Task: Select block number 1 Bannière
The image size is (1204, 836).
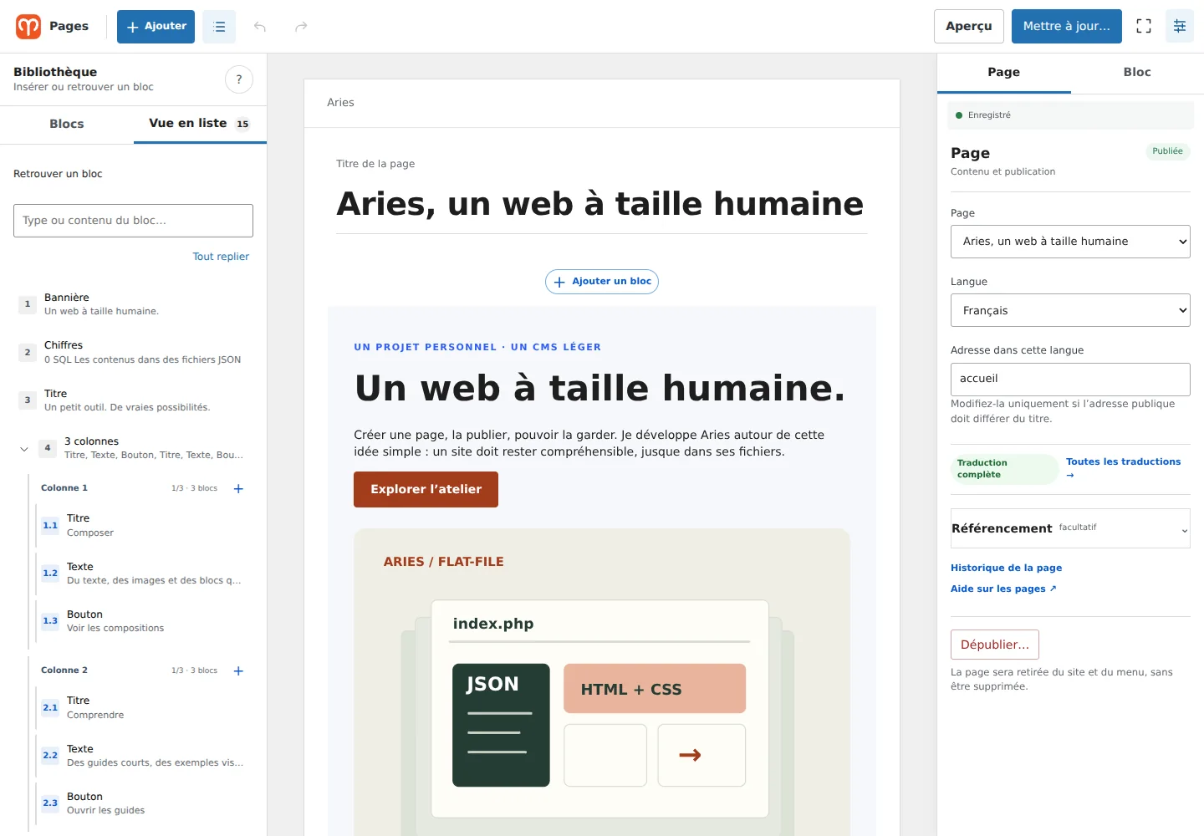Action: tap(134, 304)
